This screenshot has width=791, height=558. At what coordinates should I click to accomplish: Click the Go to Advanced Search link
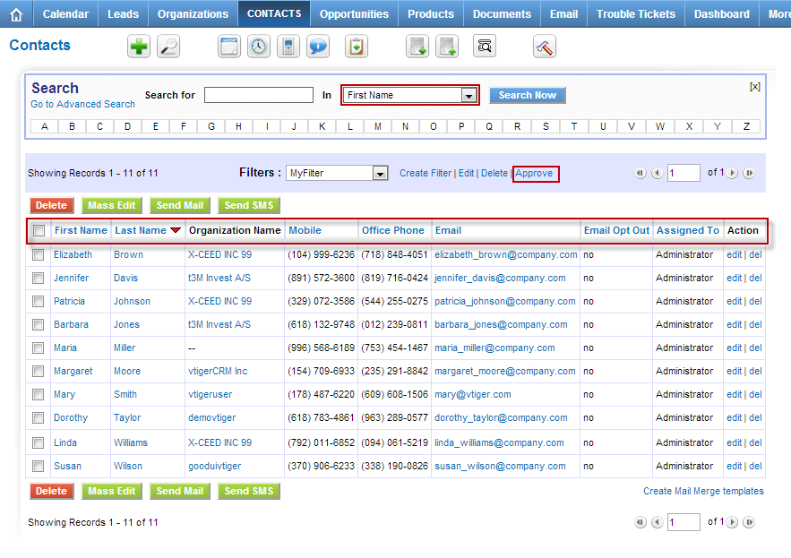pyautogui.click(x=82, y=105)
